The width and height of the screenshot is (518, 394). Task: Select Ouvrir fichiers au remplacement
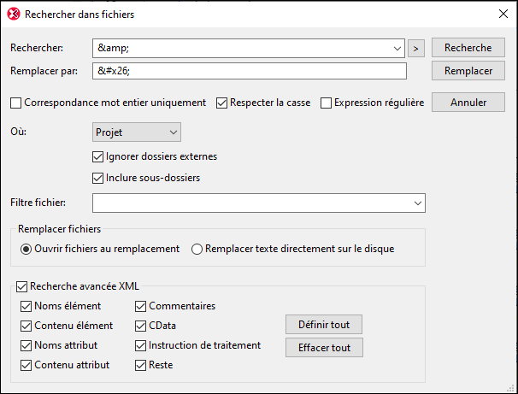(x=26, y=249)
